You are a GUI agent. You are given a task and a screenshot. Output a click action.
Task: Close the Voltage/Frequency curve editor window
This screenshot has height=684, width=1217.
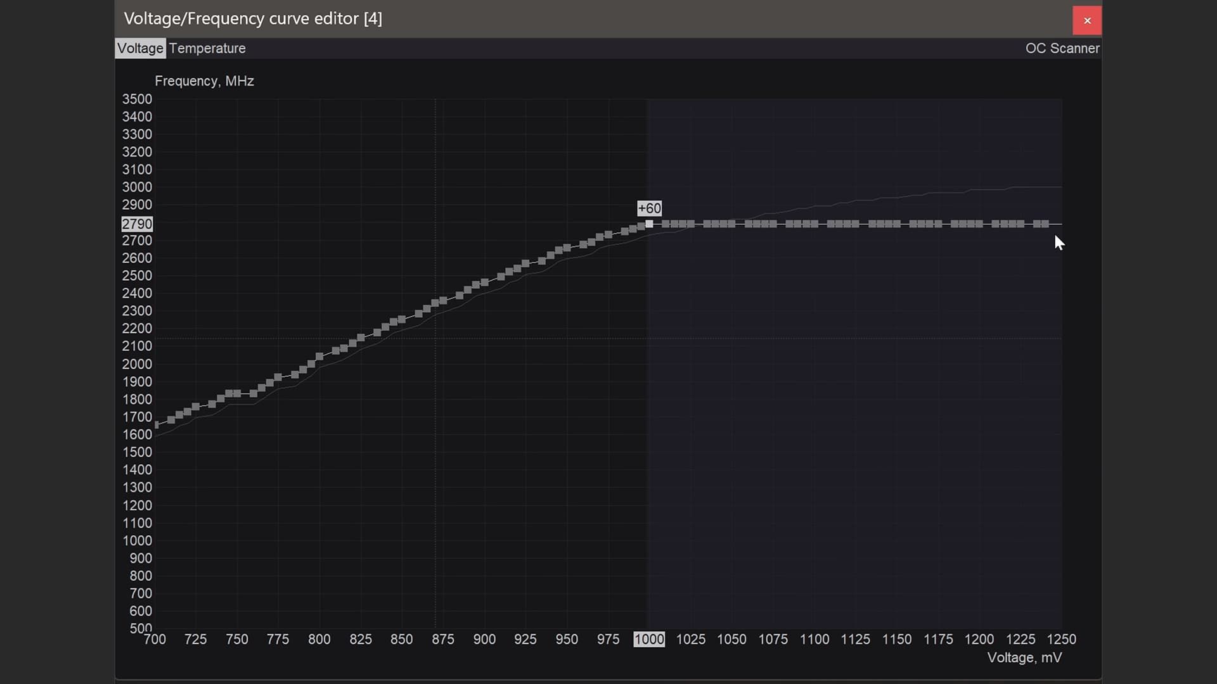pyautogui.click(x=1086, y=21)
